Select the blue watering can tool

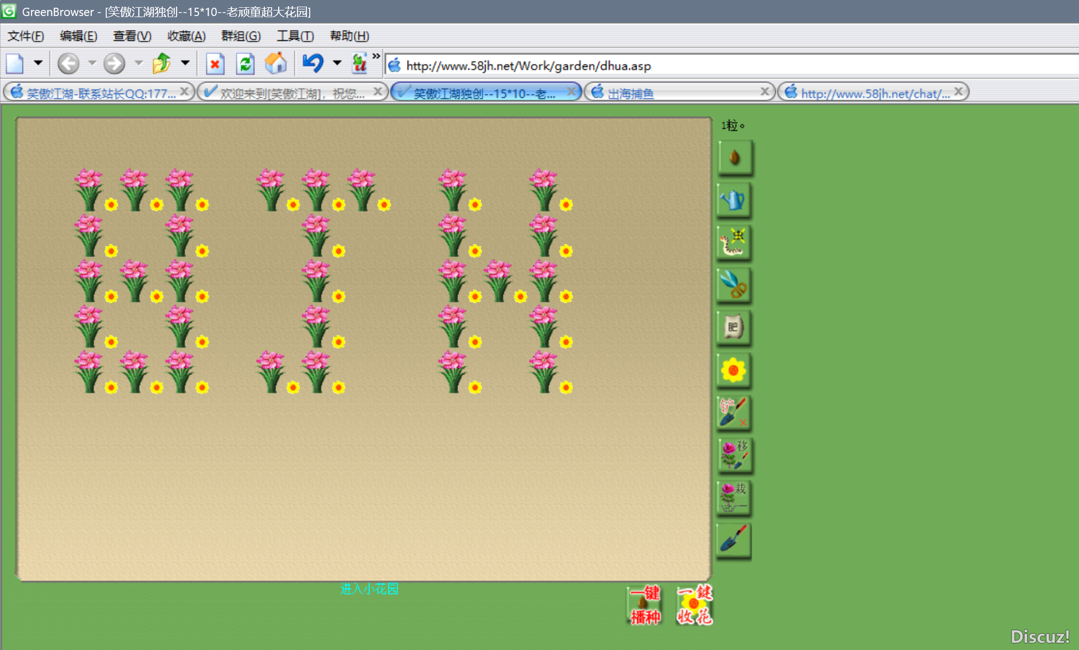[x=734, y=200]
